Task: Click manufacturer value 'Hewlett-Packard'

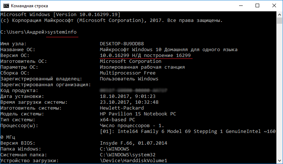Action: [x=122, y=108]
